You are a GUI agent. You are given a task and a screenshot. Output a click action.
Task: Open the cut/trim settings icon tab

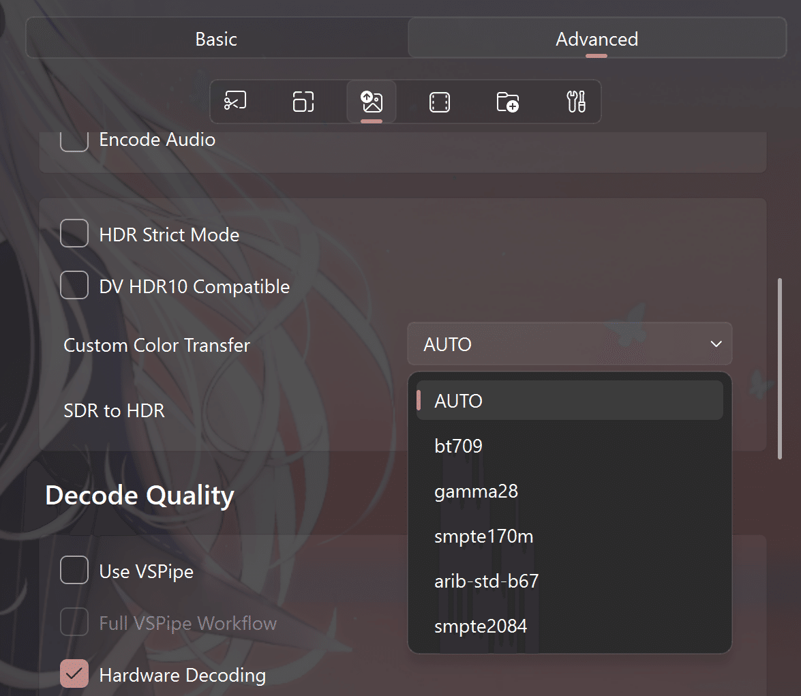pos(235,101)
